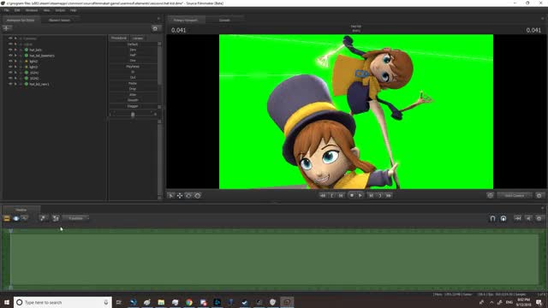
Task: Open the Edit menu
Action: [x=17, y=10]
